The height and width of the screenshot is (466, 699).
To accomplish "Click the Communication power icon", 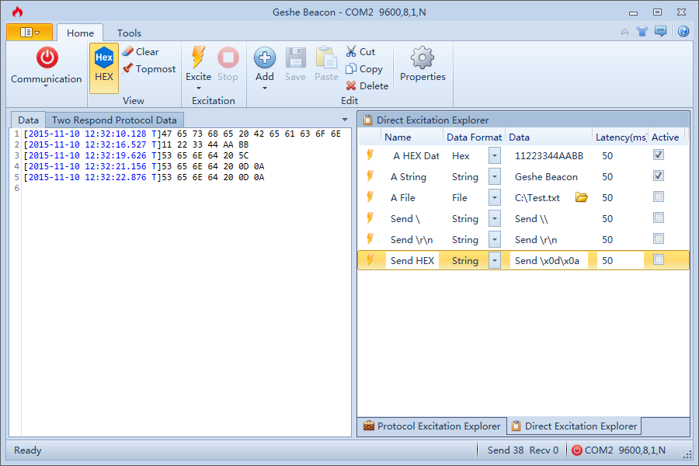I will [47, 58].
